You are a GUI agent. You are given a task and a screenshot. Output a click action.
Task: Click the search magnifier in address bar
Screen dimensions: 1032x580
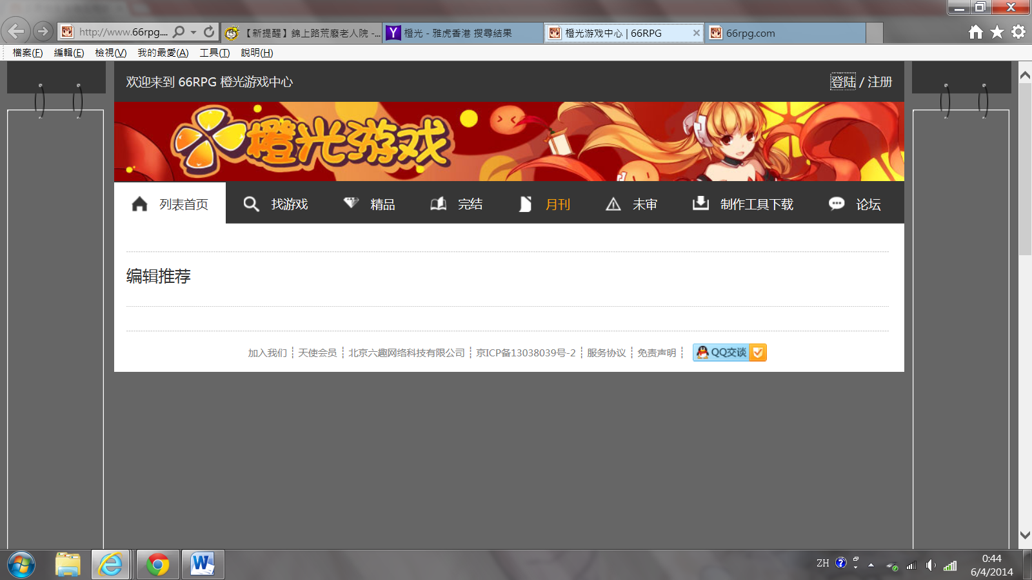coord(179,32)
